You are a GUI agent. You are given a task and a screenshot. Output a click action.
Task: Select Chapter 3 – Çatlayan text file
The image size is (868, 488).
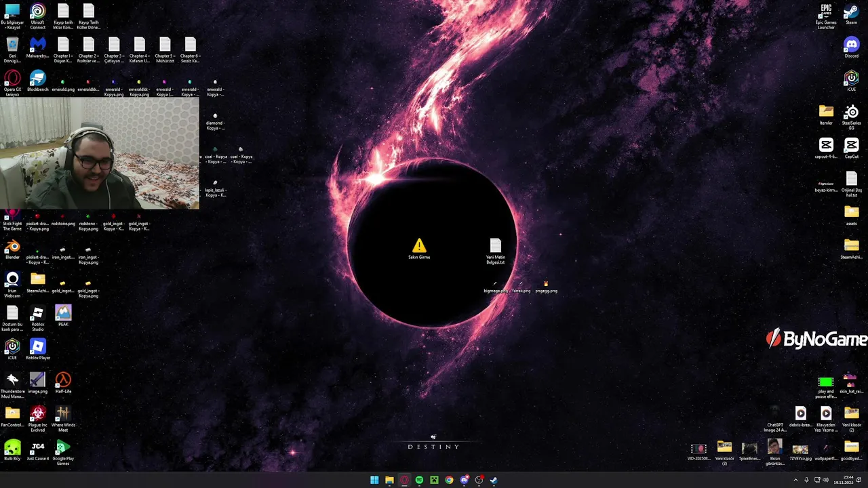114,49
